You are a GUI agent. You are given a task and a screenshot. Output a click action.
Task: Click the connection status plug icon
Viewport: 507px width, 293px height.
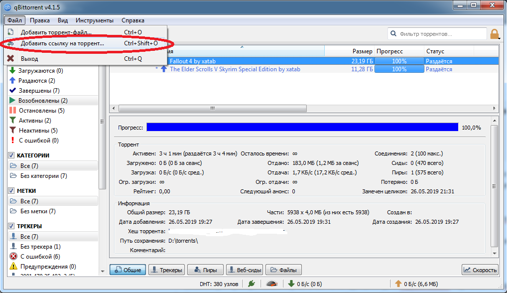point(252,284)
